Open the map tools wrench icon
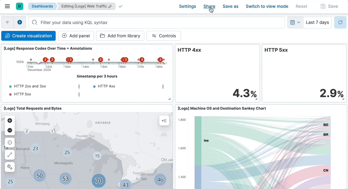348x189 pixels. click(x=10, y=167)
